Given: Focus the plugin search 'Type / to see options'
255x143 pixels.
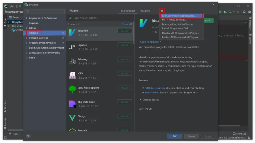Looking at the screenshot, I should 100,18.
